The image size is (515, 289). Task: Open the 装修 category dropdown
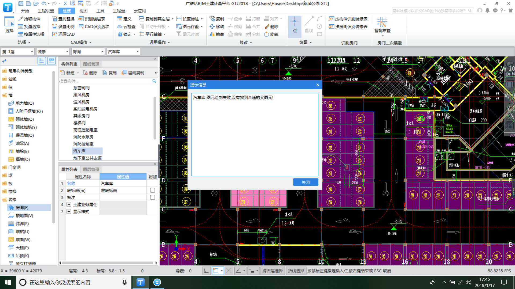coord(53,52)
